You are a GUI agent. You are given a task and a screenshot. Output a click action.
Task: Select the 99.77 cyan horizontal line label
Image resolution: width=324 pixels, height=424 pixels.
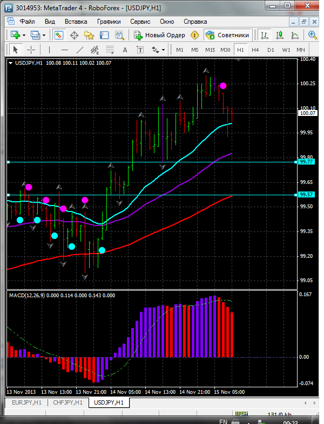coord(306,162)
